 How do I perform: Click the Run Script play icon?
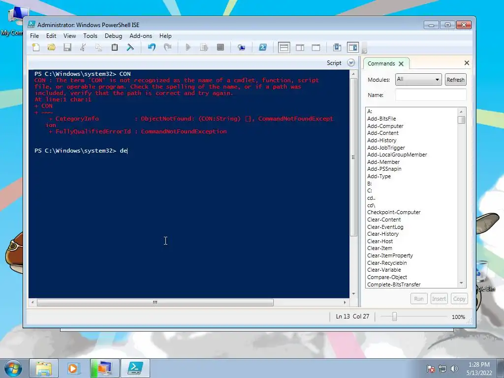click(x=189, y=48)
